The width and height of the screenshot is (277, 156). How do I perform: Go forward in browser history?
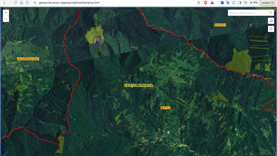pyautogui.click(x=10, y=3)
